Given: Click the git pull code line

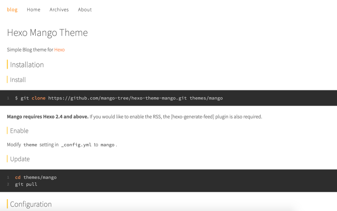Looking at the screenshot, I should tap(26, 184).
